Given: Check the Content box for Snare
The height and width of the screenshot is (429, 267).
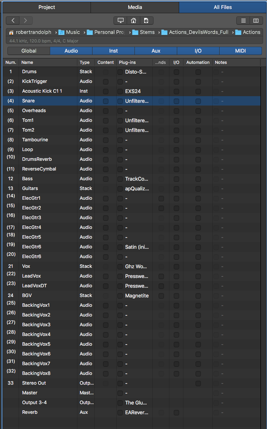Looking at the screenshot, I should pos(105,101).
